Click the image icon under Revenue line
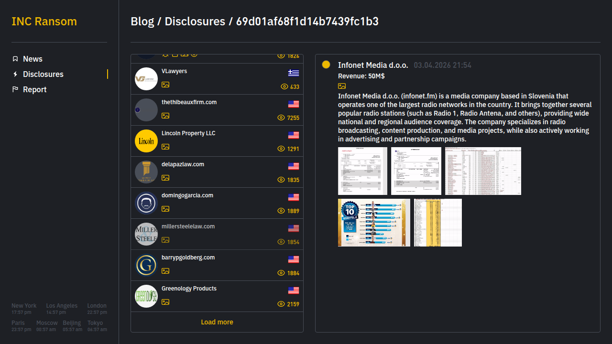The height and width of the screenshot is (344, 612). click(x=342, y=86)
